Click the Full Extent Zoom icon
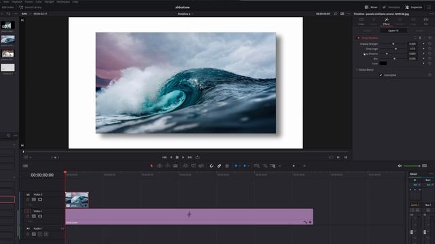 point(257,165)
